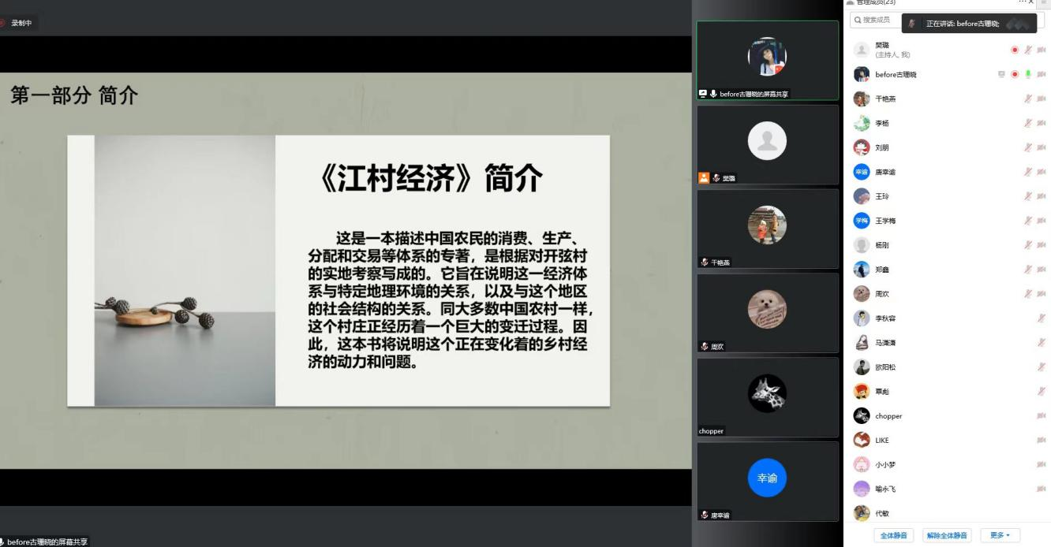The image size is (1051, 547).
Task: Click the 搜索成员 search field
Action: (947, 20)
